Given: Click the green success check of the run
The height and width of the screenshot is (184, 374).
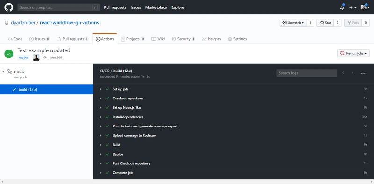Looking at the screenshot, I should click(x=9, y=54).
